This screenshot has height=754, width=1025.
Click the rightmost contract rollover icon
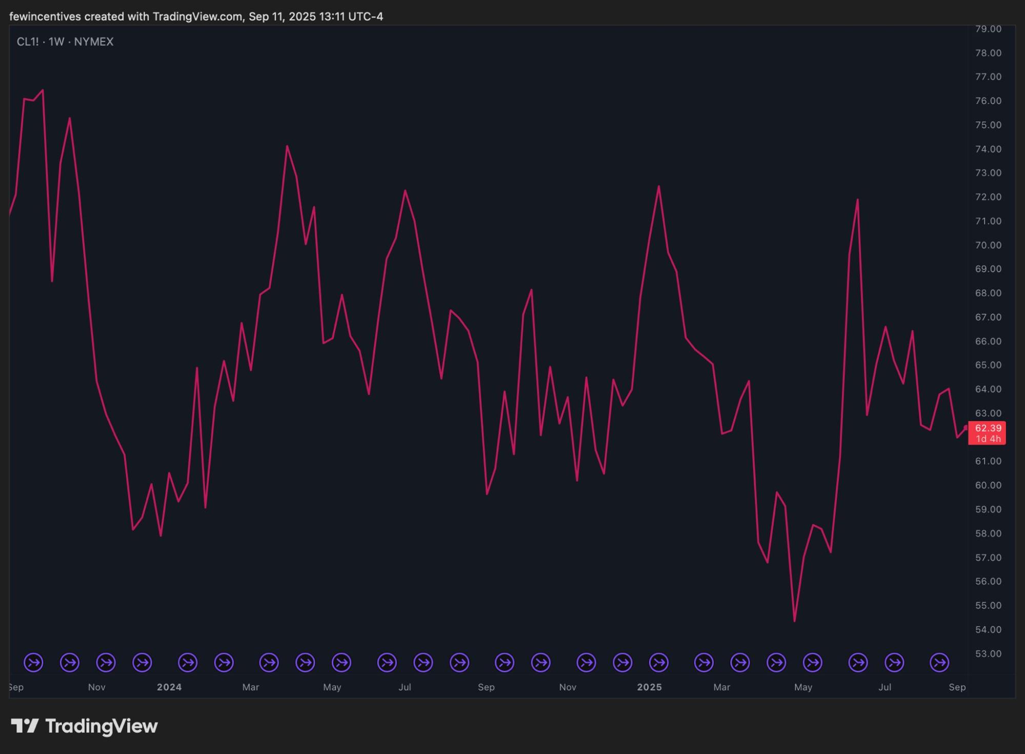[x=939, y=662]
